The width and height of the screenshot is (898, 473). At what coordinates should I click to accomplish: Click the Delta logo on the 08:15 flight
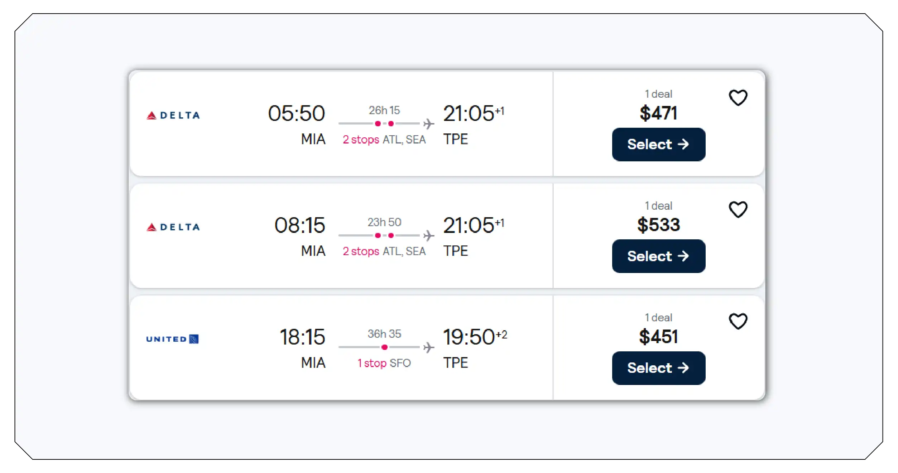(x=173, y=226)
